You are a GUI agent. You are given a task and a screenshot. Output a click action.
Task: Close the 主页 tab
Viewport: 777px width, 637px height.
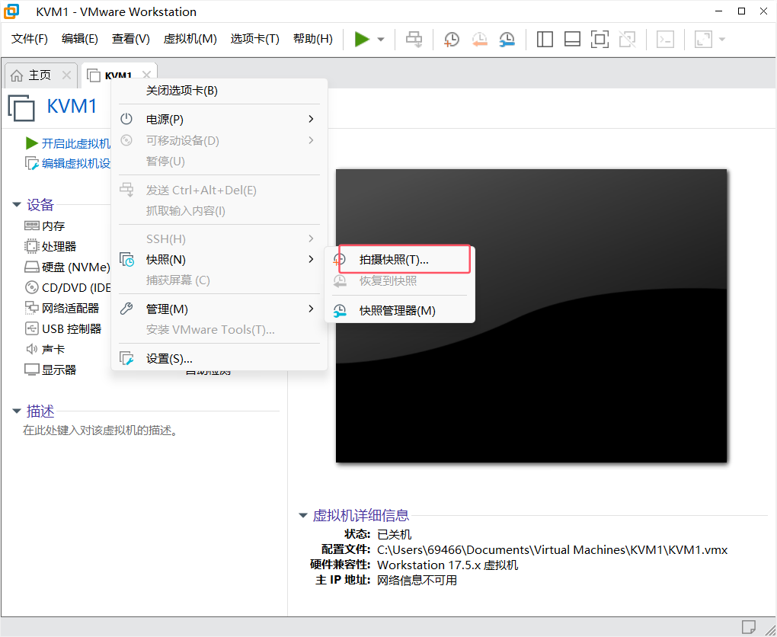point(66,75)
